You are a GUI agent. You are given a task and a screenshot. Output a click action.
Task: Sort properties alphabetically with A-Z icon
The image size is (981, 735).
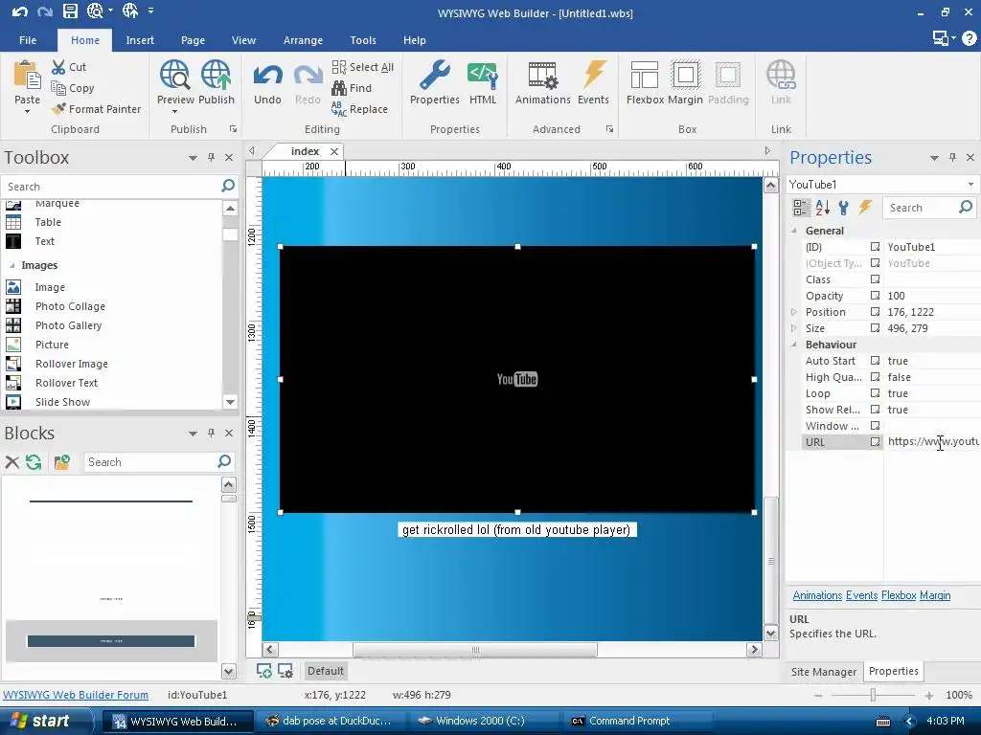point(822,207)
